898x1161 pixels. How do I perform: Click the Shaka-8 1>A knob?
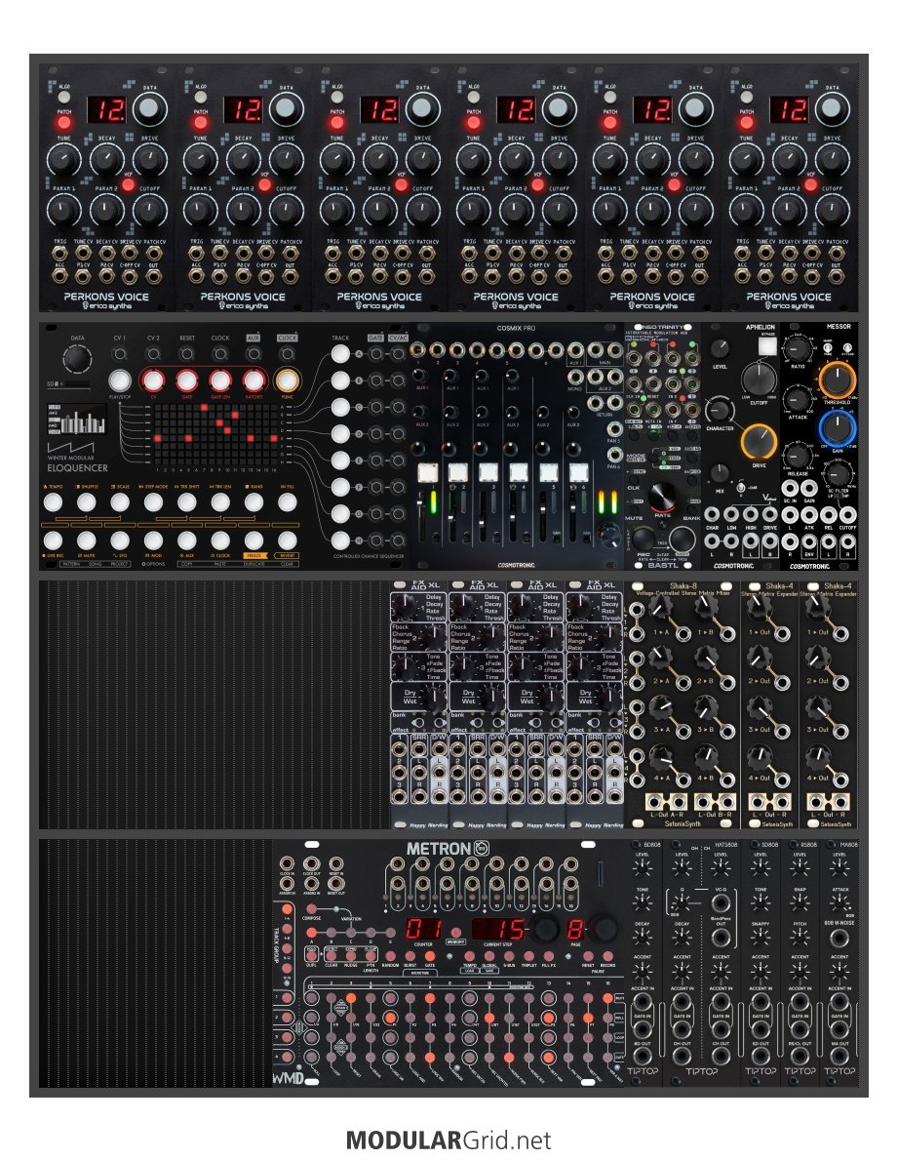point(660,608)
